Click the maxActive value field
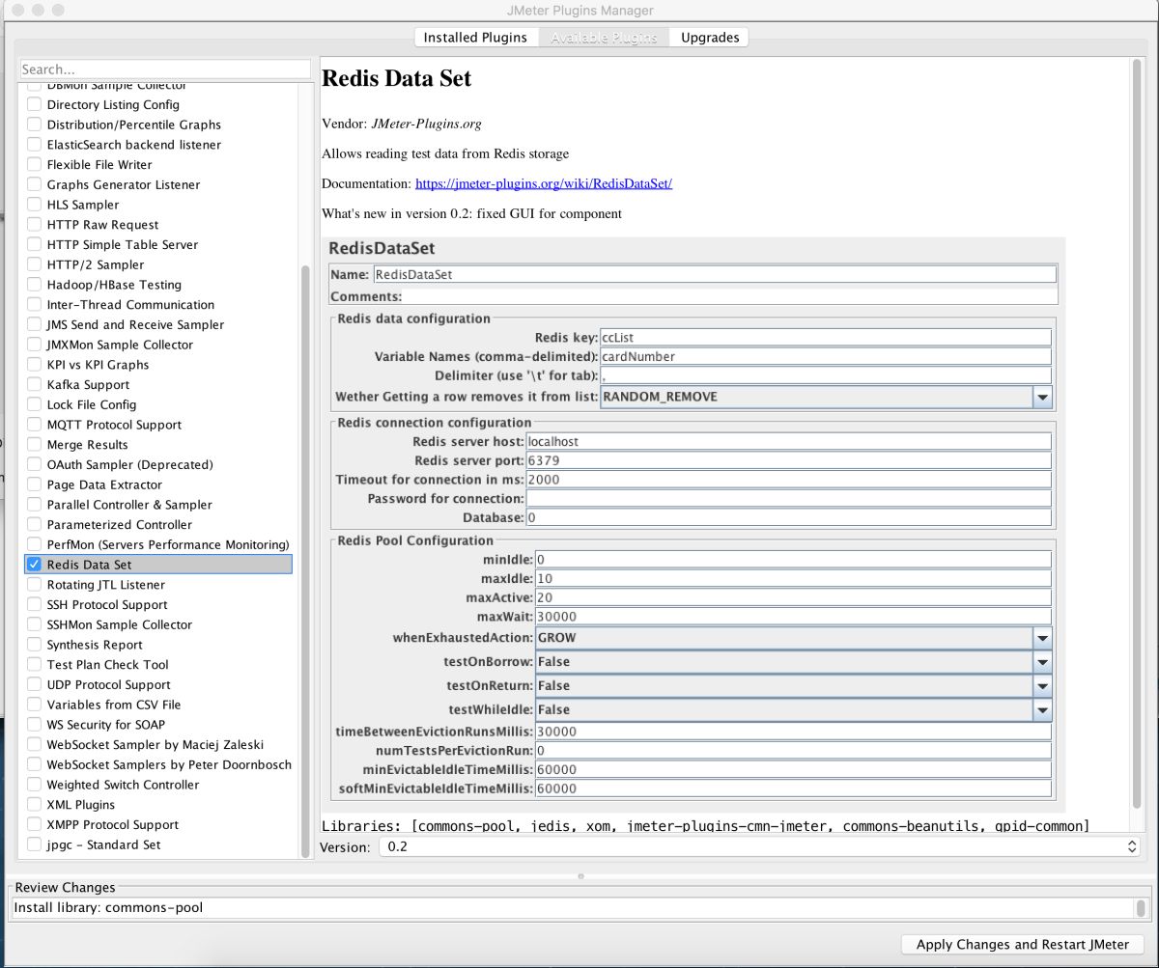 [793, 597]
